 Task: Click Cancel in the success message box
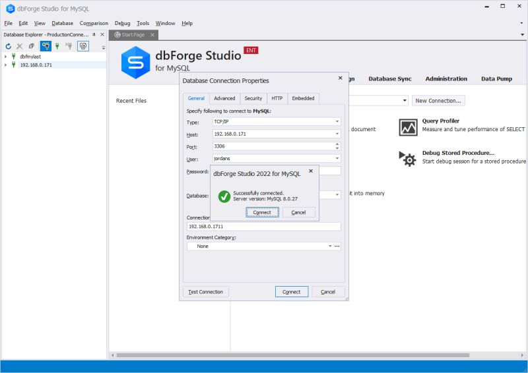(298, 212)
